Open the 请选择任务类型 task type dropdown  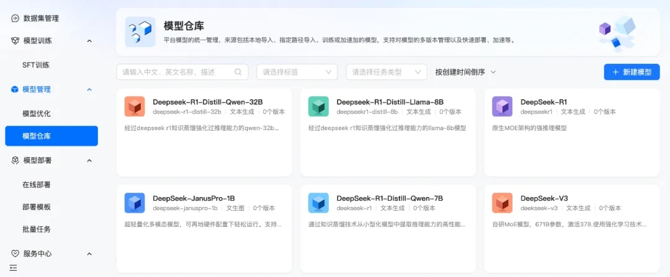tap(386, 72)
